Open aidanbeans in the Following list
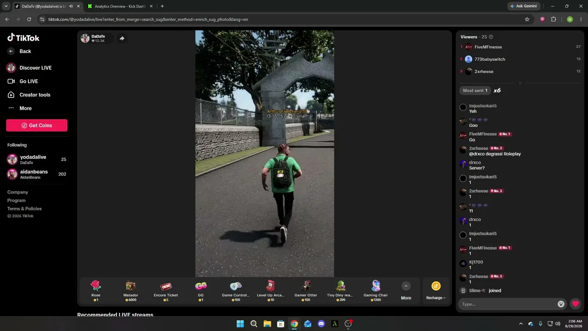This screenshot has height=331, width=588. [37, 174]
